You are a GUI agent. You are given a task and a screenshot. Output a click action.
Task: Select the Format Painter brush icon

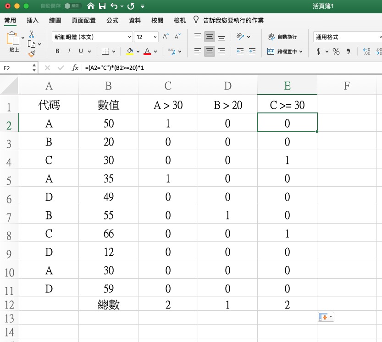pos(32,54)
